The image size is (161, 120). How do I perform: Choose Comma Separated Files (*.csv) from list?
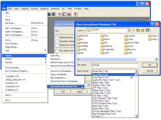pos(107,111)
